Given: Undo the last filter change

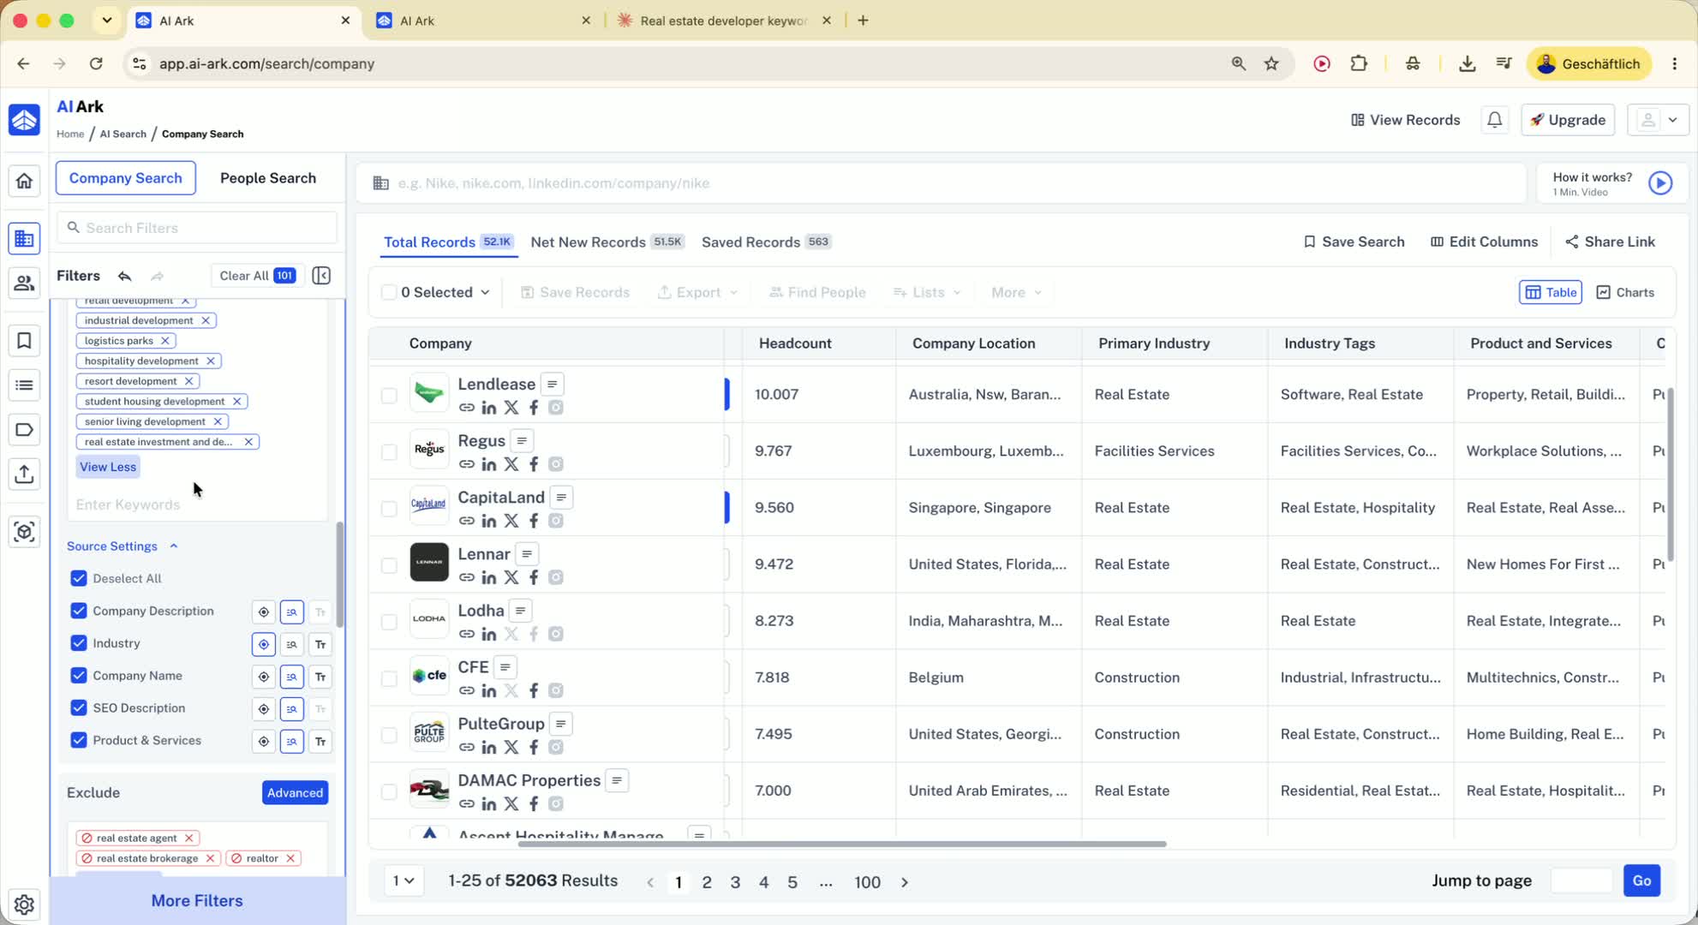Looking at the screenshot, I should point(125,276).
